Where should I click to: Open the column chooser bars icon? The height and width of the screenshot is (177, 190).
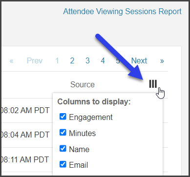point(153,84)
